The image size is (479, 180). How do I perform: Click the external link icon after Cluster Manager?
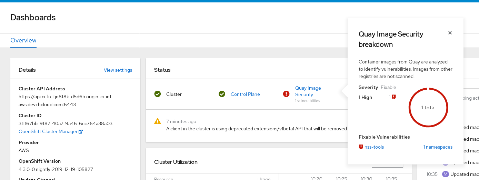click(x=81, y=132)
